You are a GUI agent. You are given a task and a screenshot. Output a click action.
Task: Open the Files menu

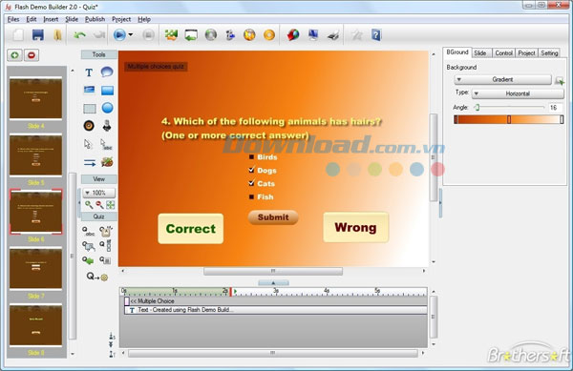tap(13, 19)
